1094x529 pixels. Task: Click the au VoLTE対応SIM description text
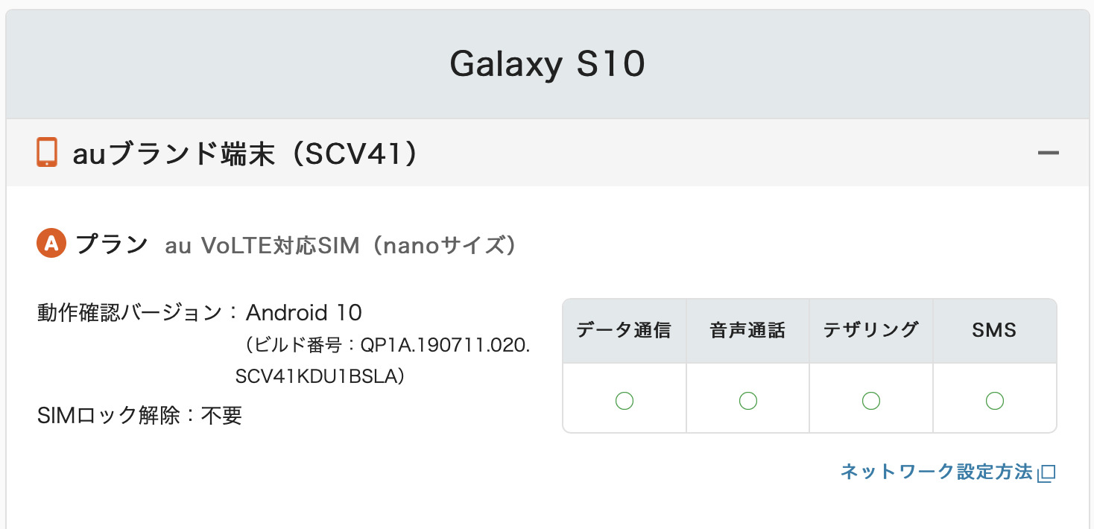(x=341, y=245)
